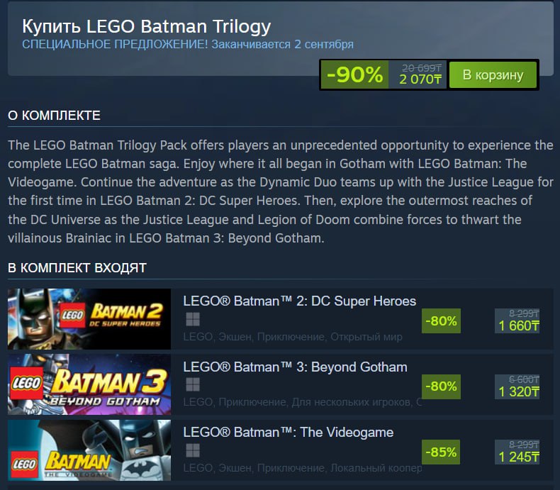The height and width of the screenshot is (490, 560).
Task: Open the LEGO Batman 3 thumbnail image
Action: (x=89, y=384)
